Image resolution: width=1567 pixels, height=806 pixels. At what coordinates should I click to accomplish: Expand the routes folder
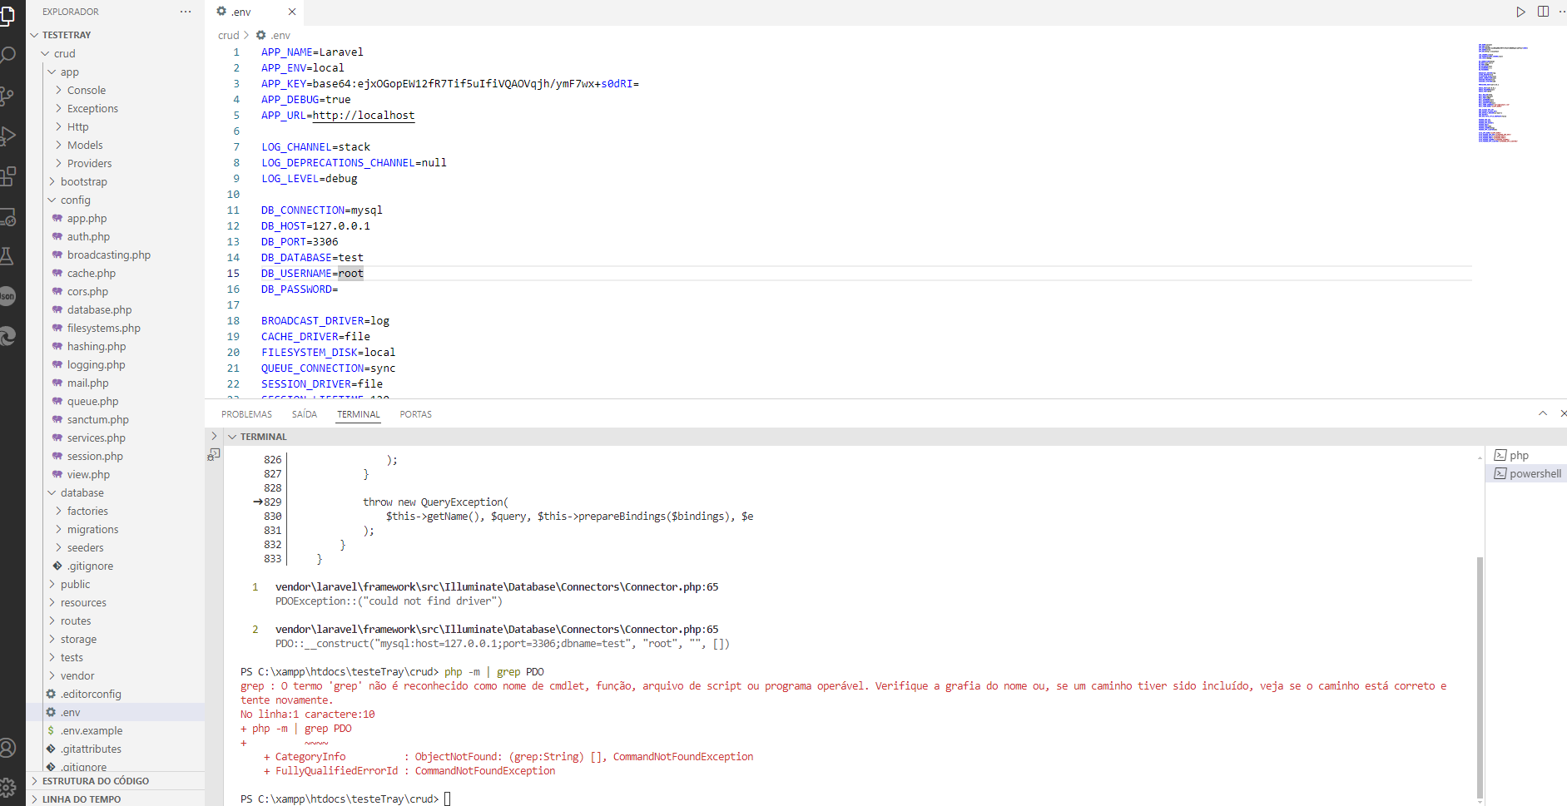116,621
